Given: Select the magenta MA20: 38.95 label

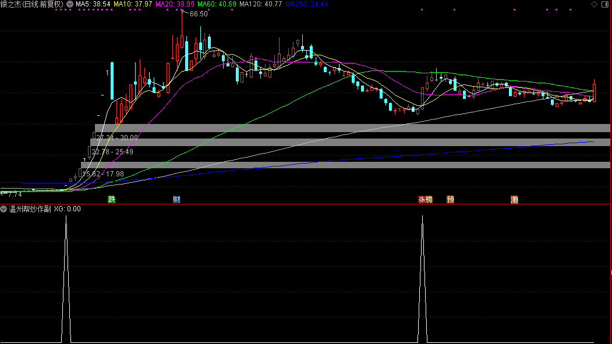Looking at the screenshot, I should tap(175, 4).
